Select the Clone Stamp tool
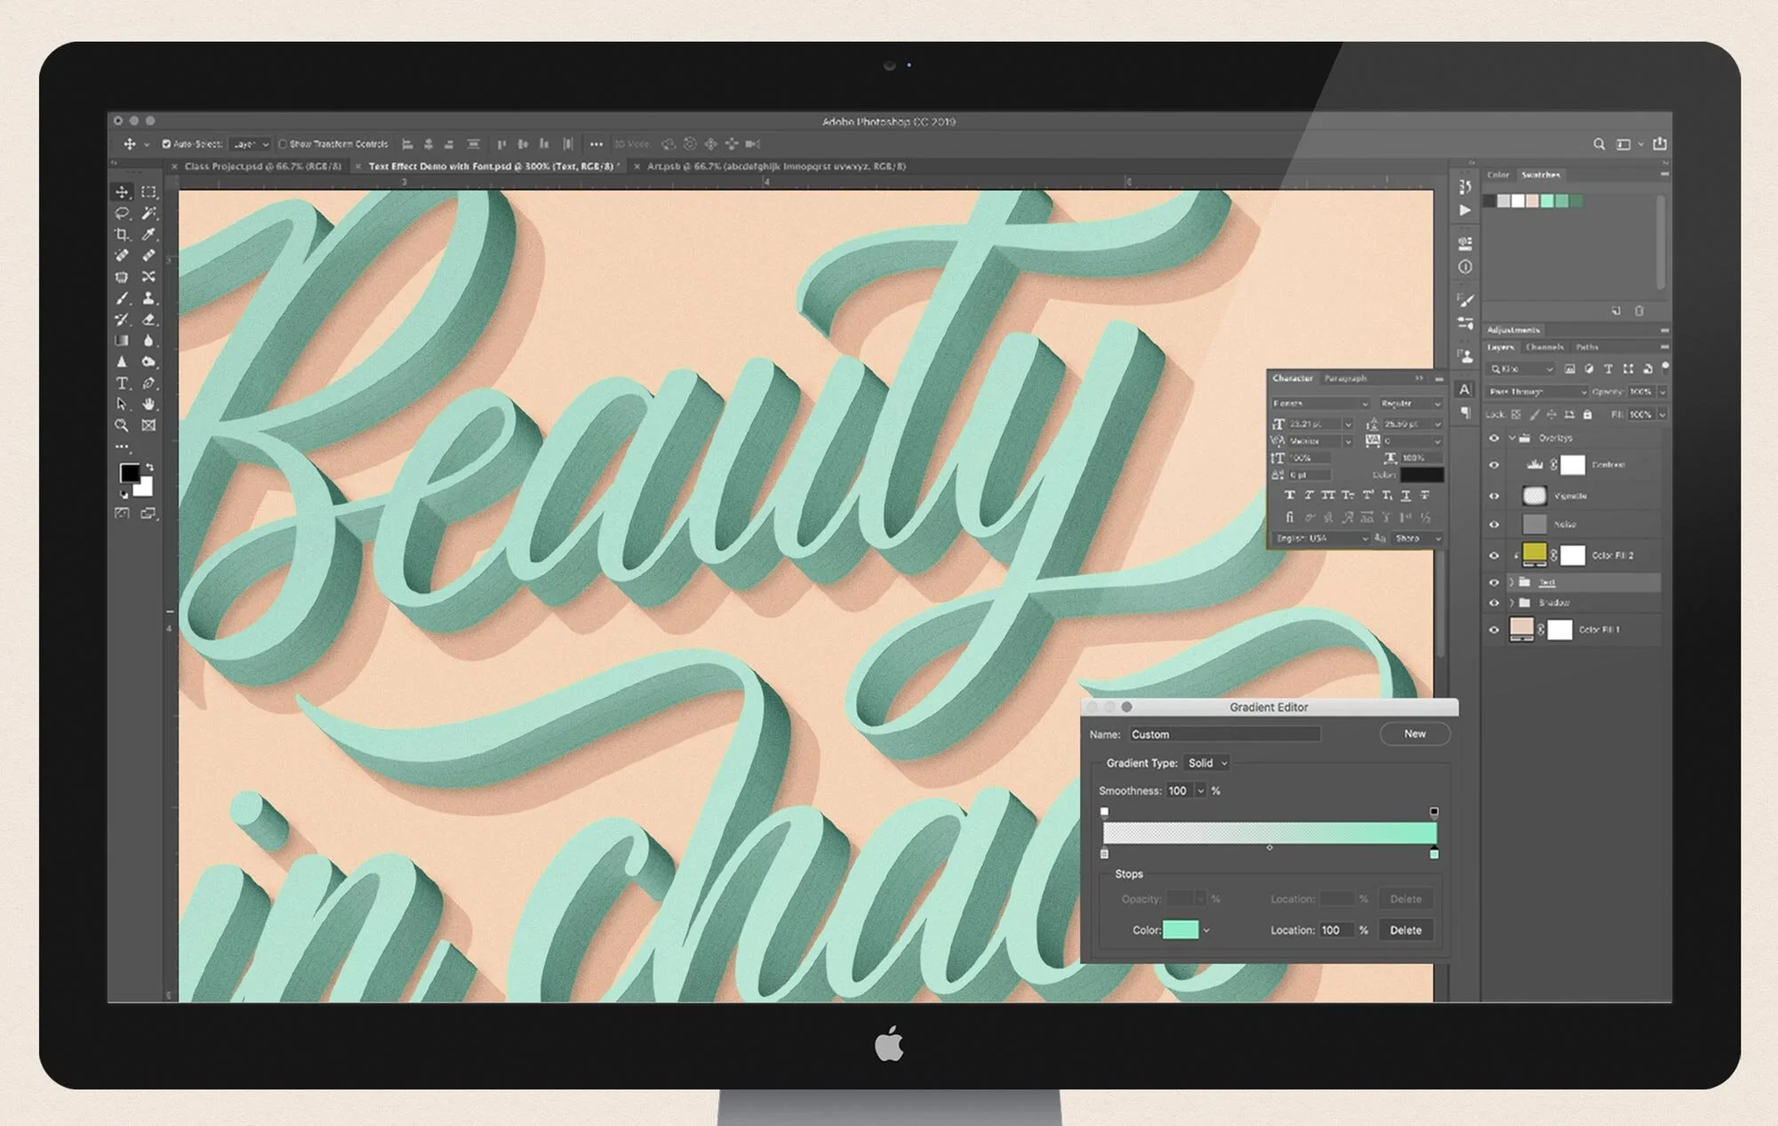 tap(148, 299)
